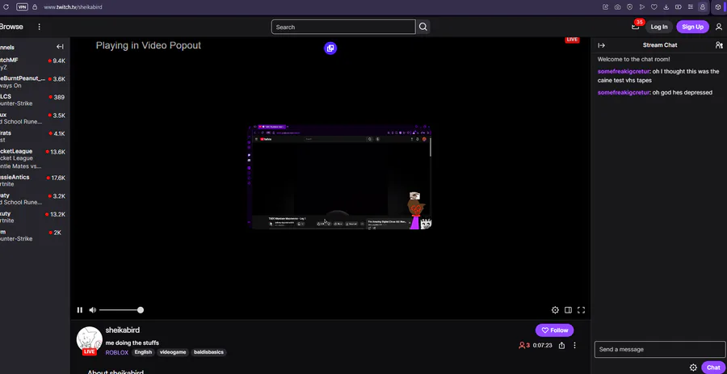Open the ROBLOX category link

point(117,352)
